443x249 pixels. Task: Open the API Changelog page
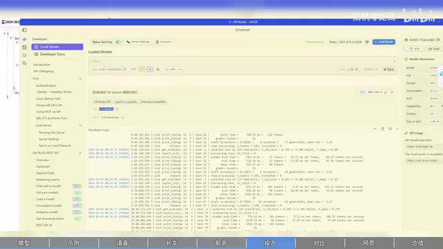click(43, 71)
